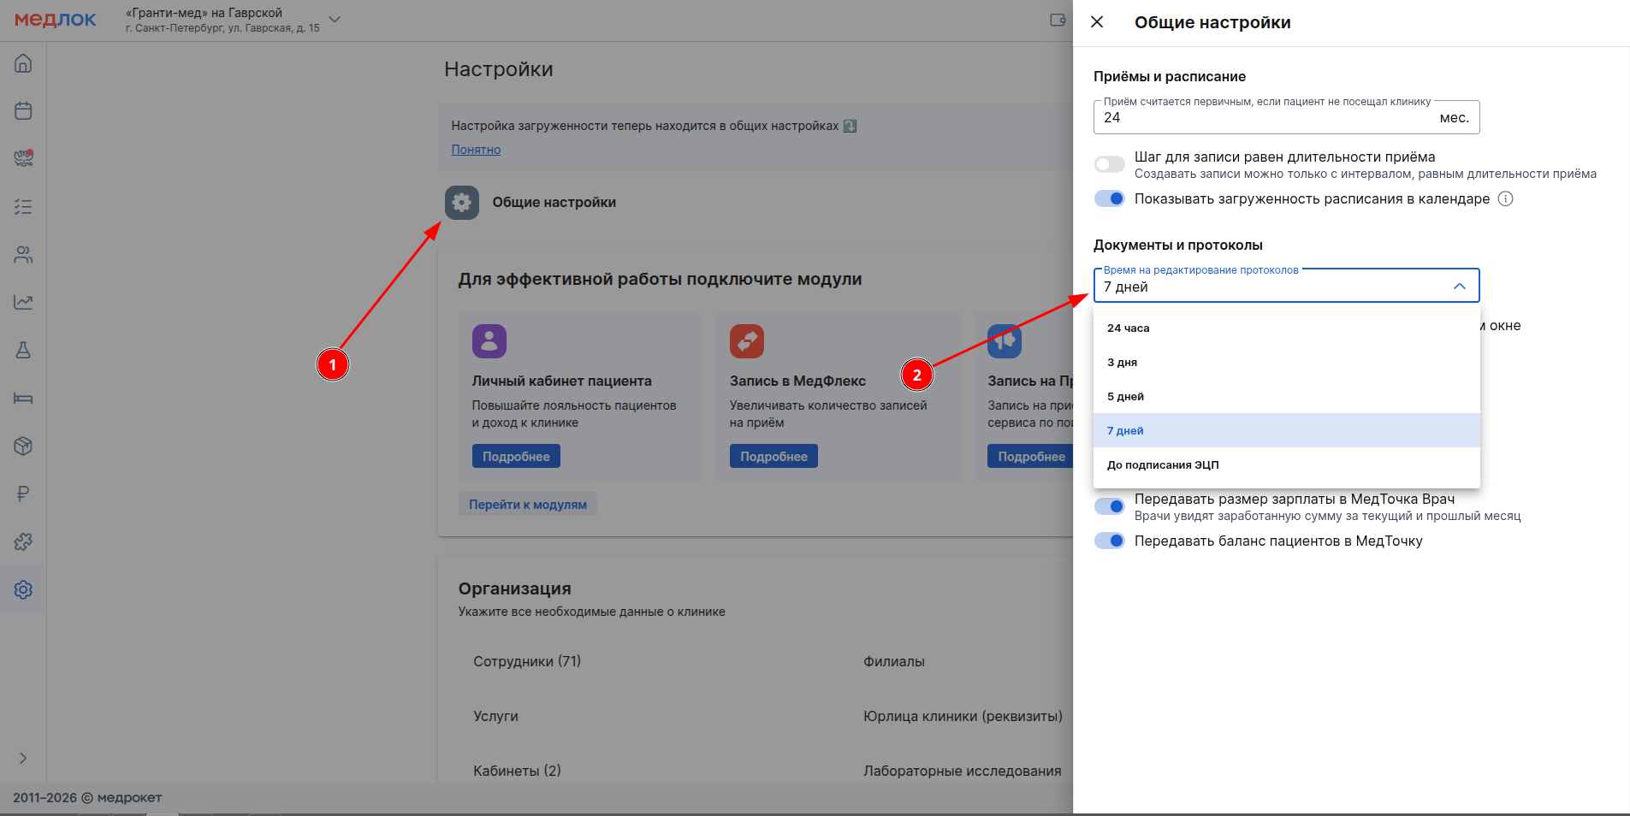This screenshot has height=816, width=1630.
Task: Open the laboratory flask icon
Action: coord(23,350)
